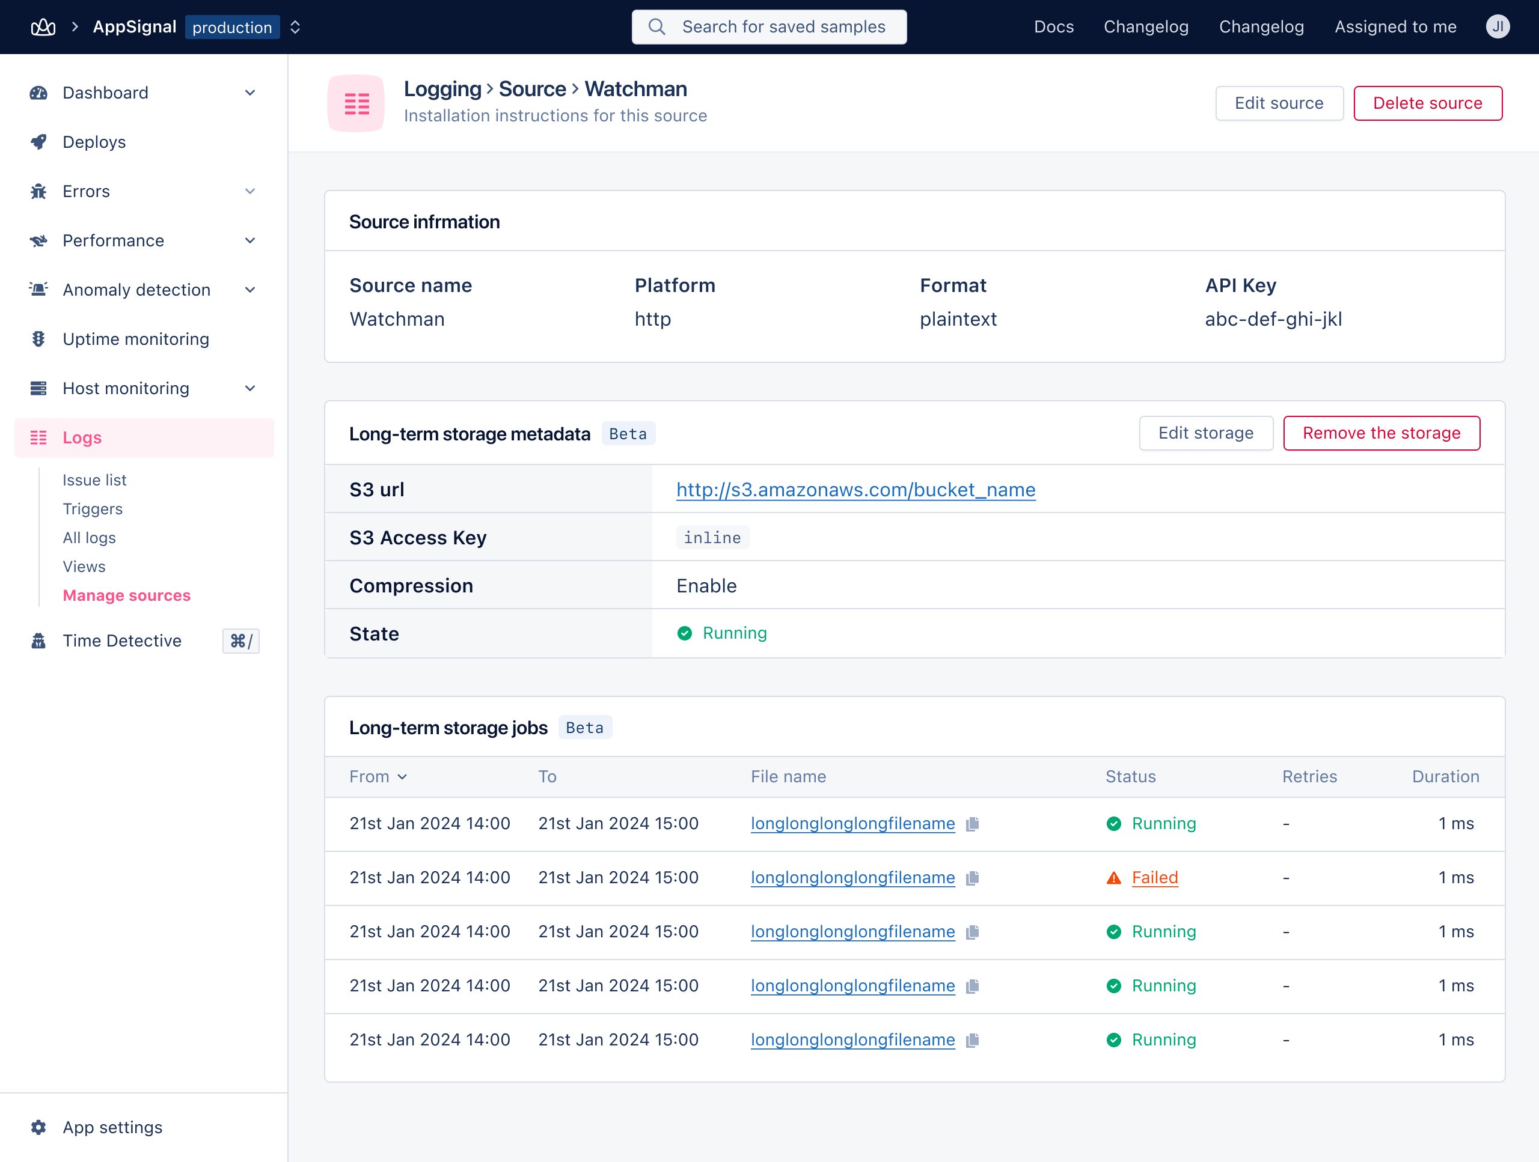Click the Source breadcrumb link
1539x1162 pixels.
click(x=532, y=89)
